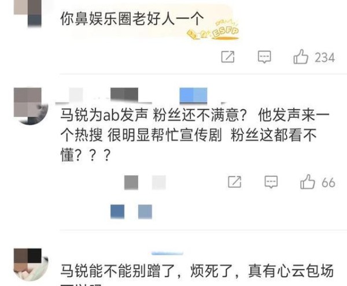347x286 pixels.
Task: Open second commenter's avatar
Action: pos(31,106)
